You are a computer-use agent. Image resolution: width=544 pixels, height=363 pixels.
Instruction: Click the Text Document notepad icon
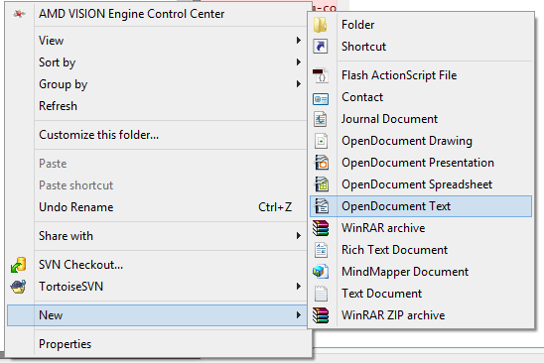point(321,294)
